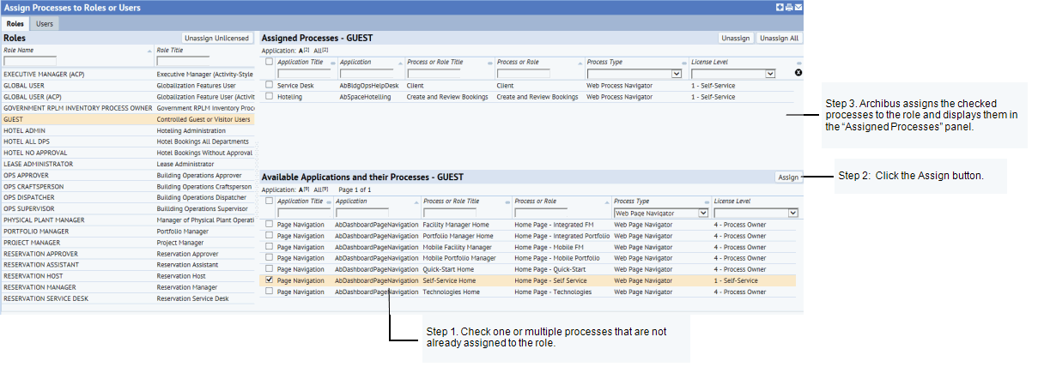Select the PHYSICAL PLANT MANAGER role

point(129,220)
